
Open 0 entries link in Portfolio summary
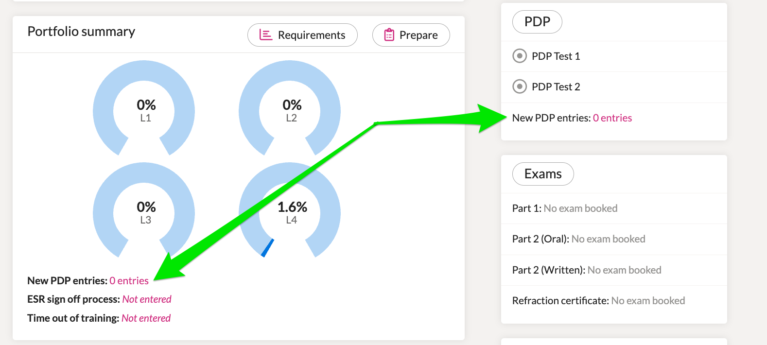click(129, 281)
